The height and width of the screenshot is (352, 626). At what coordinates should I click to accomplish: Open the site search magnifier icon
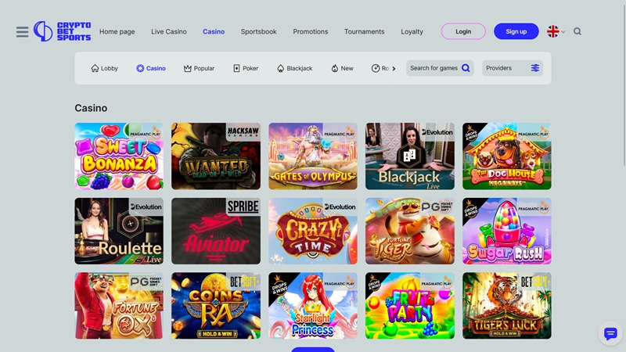[x=577, y=31]
